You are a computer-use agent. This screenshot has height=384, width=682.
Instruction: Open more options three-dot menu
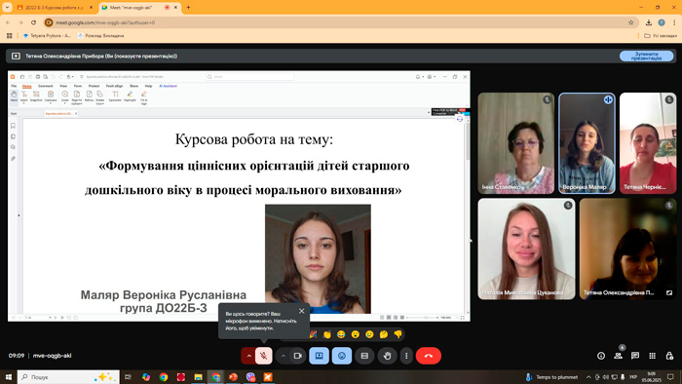click(x=406, y=356)
